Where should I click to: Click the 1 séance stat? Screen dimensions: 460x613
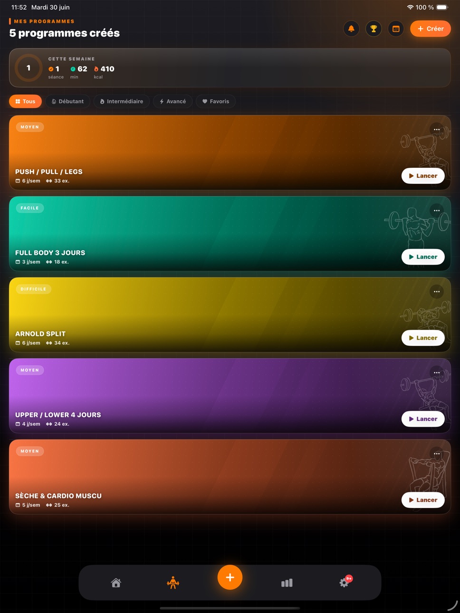[x=56, y=72]
